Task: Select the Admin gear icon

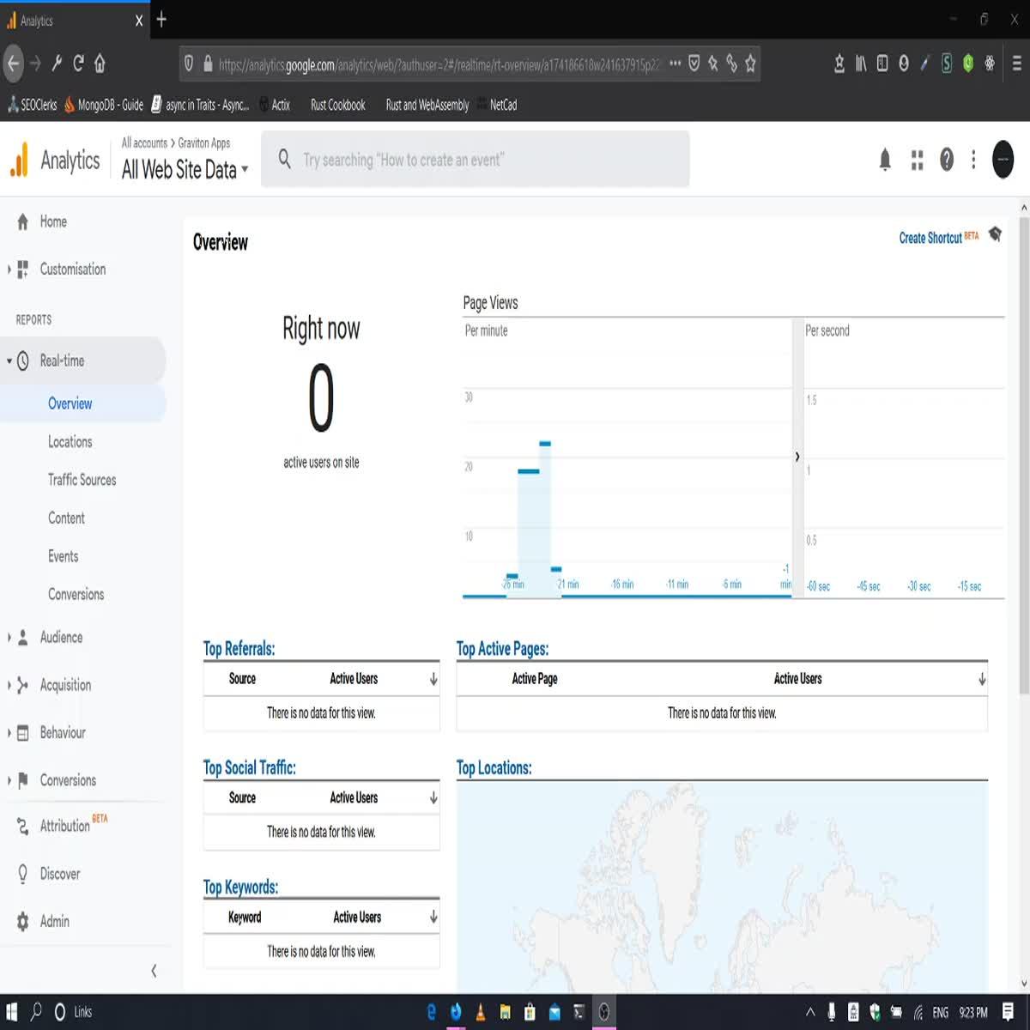Action: (21, 921)
